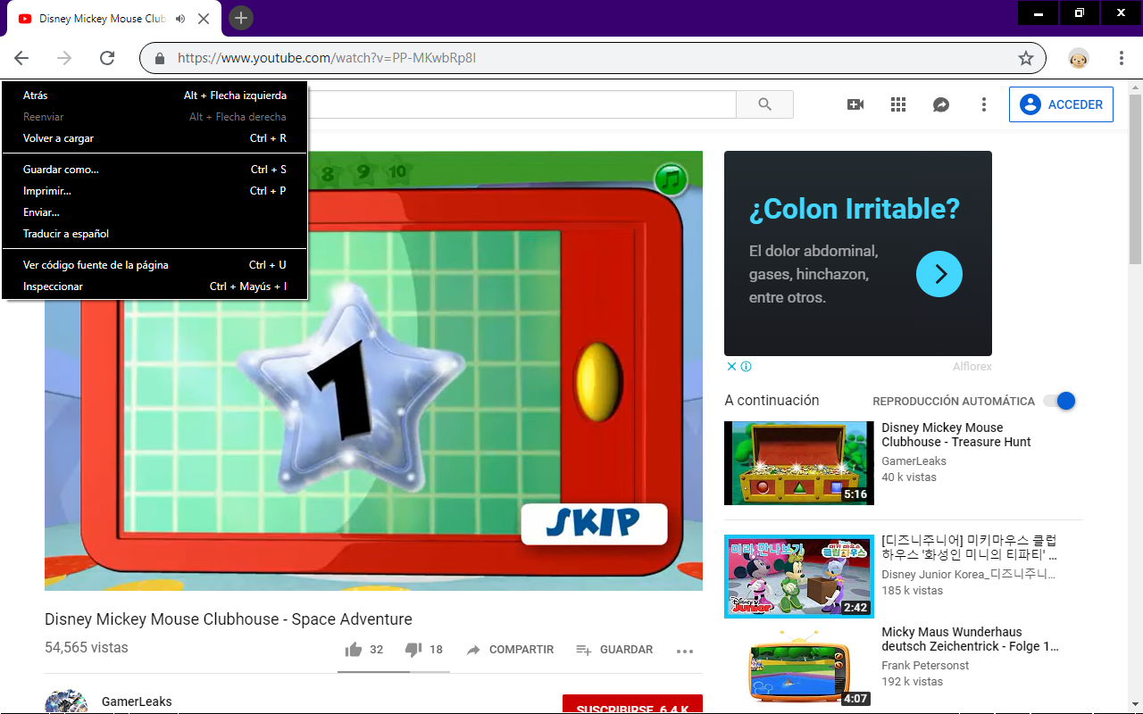Click the red SUSCRIBIRSE button
Image resolution: width=1143 pixels, height=714 pixels.
(x=632, y=704)
